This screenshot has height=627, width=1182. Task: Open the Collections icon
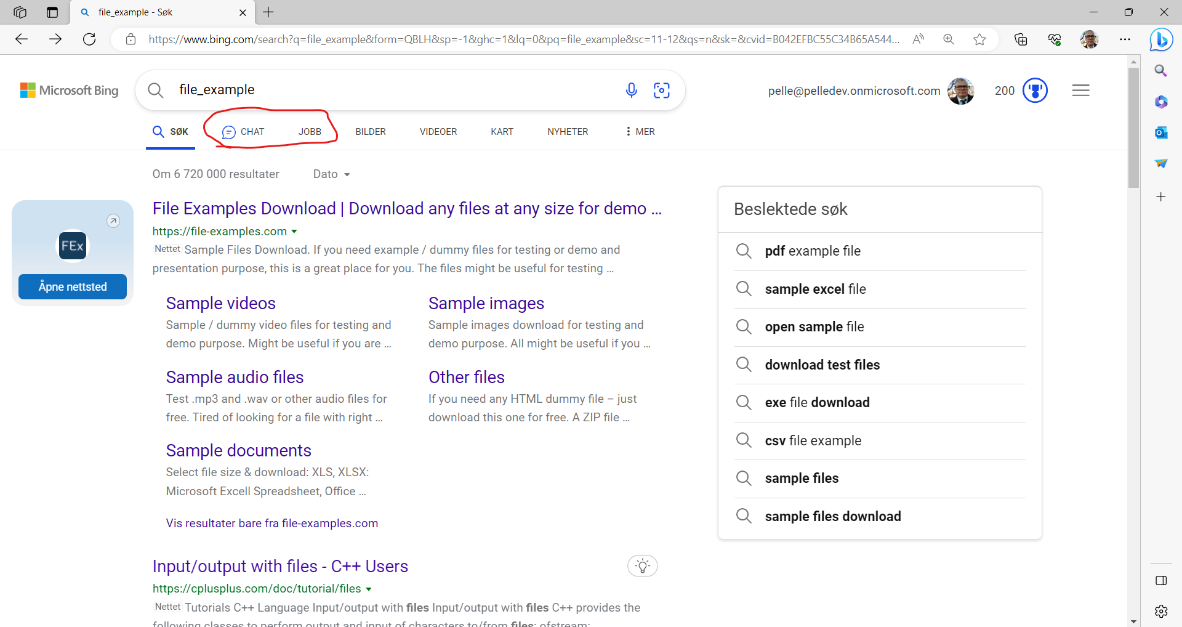point(1021,39)
